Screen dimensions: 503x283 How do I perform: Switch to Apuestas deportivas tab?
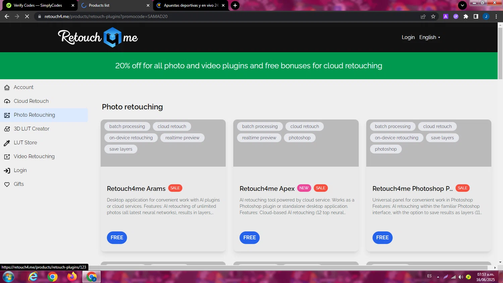(190, 5)
